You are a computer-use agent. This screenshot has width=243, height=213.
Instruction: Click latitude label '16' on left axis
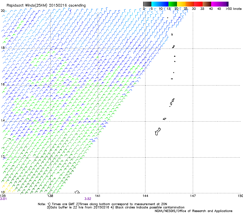(3, 84)
